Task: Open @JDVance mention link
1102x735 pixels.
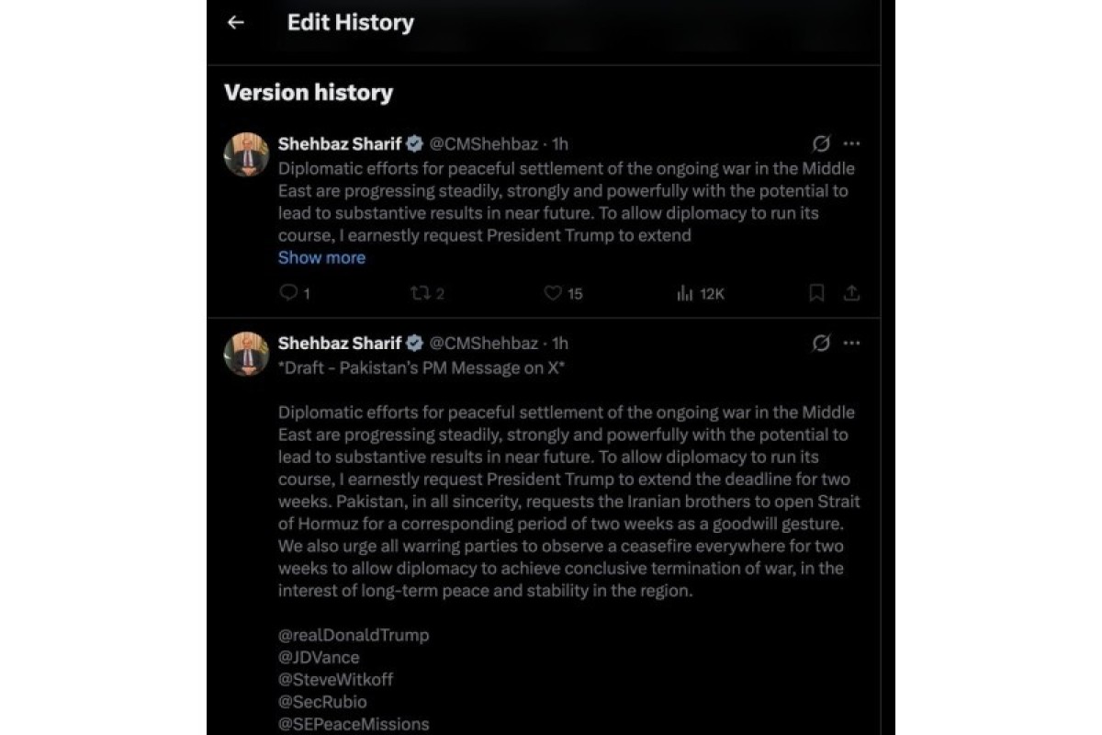Action: 319,657
